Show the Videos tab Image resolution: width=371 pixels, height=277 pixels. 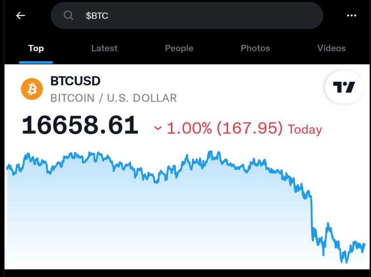click(x=331, y=48)
